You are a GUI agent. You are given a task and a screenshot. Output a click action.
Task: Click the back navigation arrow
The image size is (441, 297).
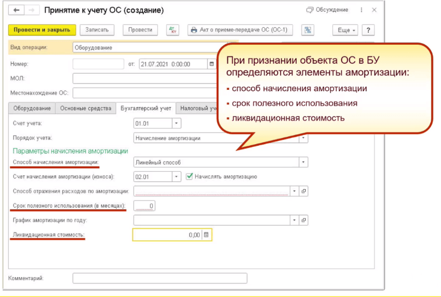tap(16, 10)
